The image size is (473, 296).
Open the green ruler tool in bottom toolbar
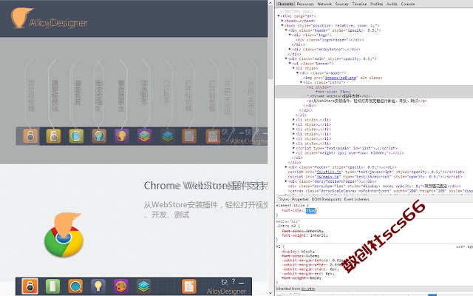(52, 286)
